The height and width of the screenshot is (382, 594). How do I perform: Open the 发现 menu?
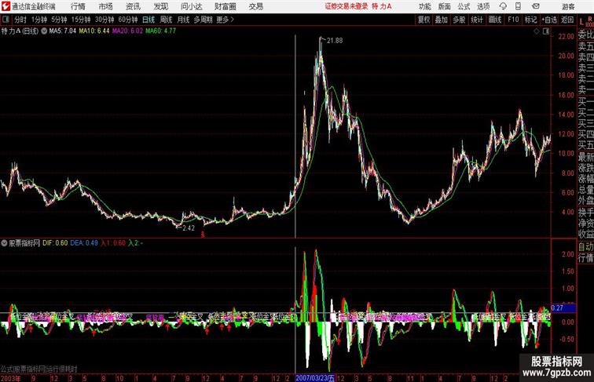pyautogui.click(x=160, y=6)
